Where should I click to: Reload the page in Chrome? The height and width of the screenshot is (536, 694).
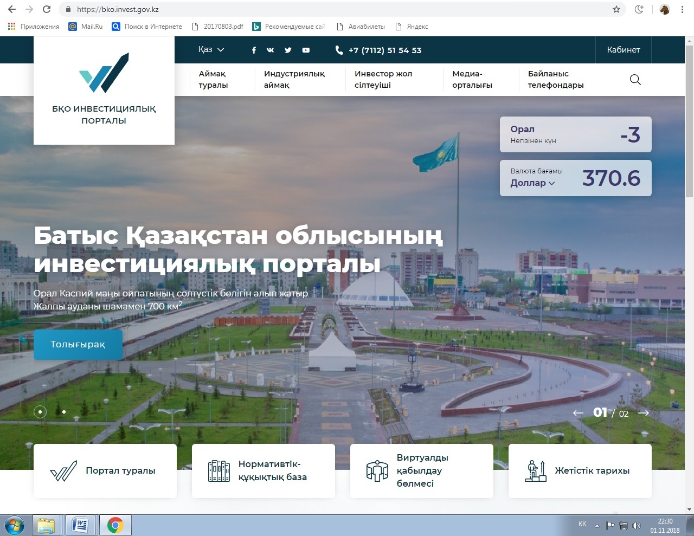pos(47,9)
